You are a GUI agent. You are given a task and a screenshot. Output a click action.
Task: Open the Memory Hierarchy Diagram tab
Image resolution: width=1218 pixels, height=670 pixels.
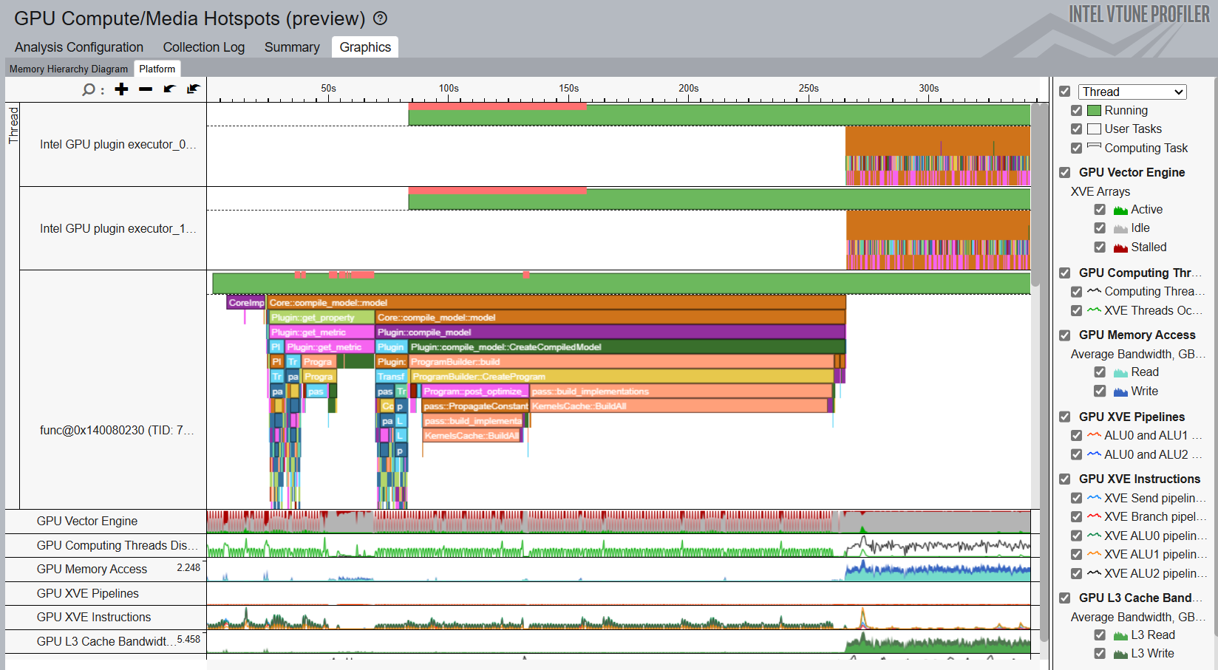pos(69,69)
